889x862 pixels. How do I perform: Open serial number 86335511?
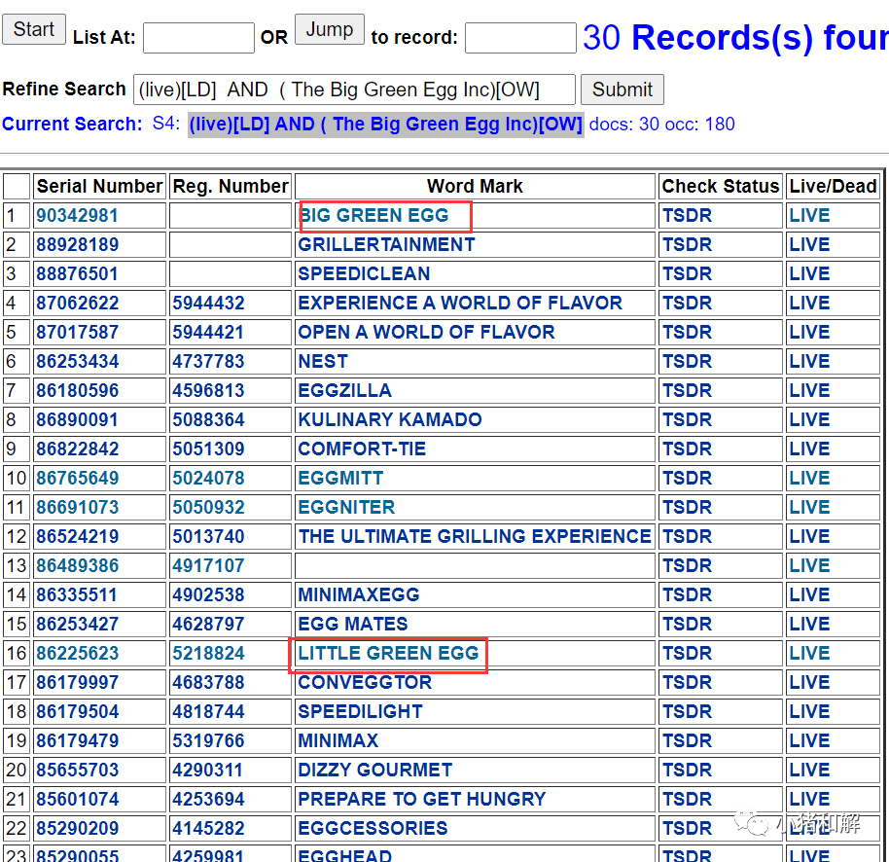coord(77,595)
